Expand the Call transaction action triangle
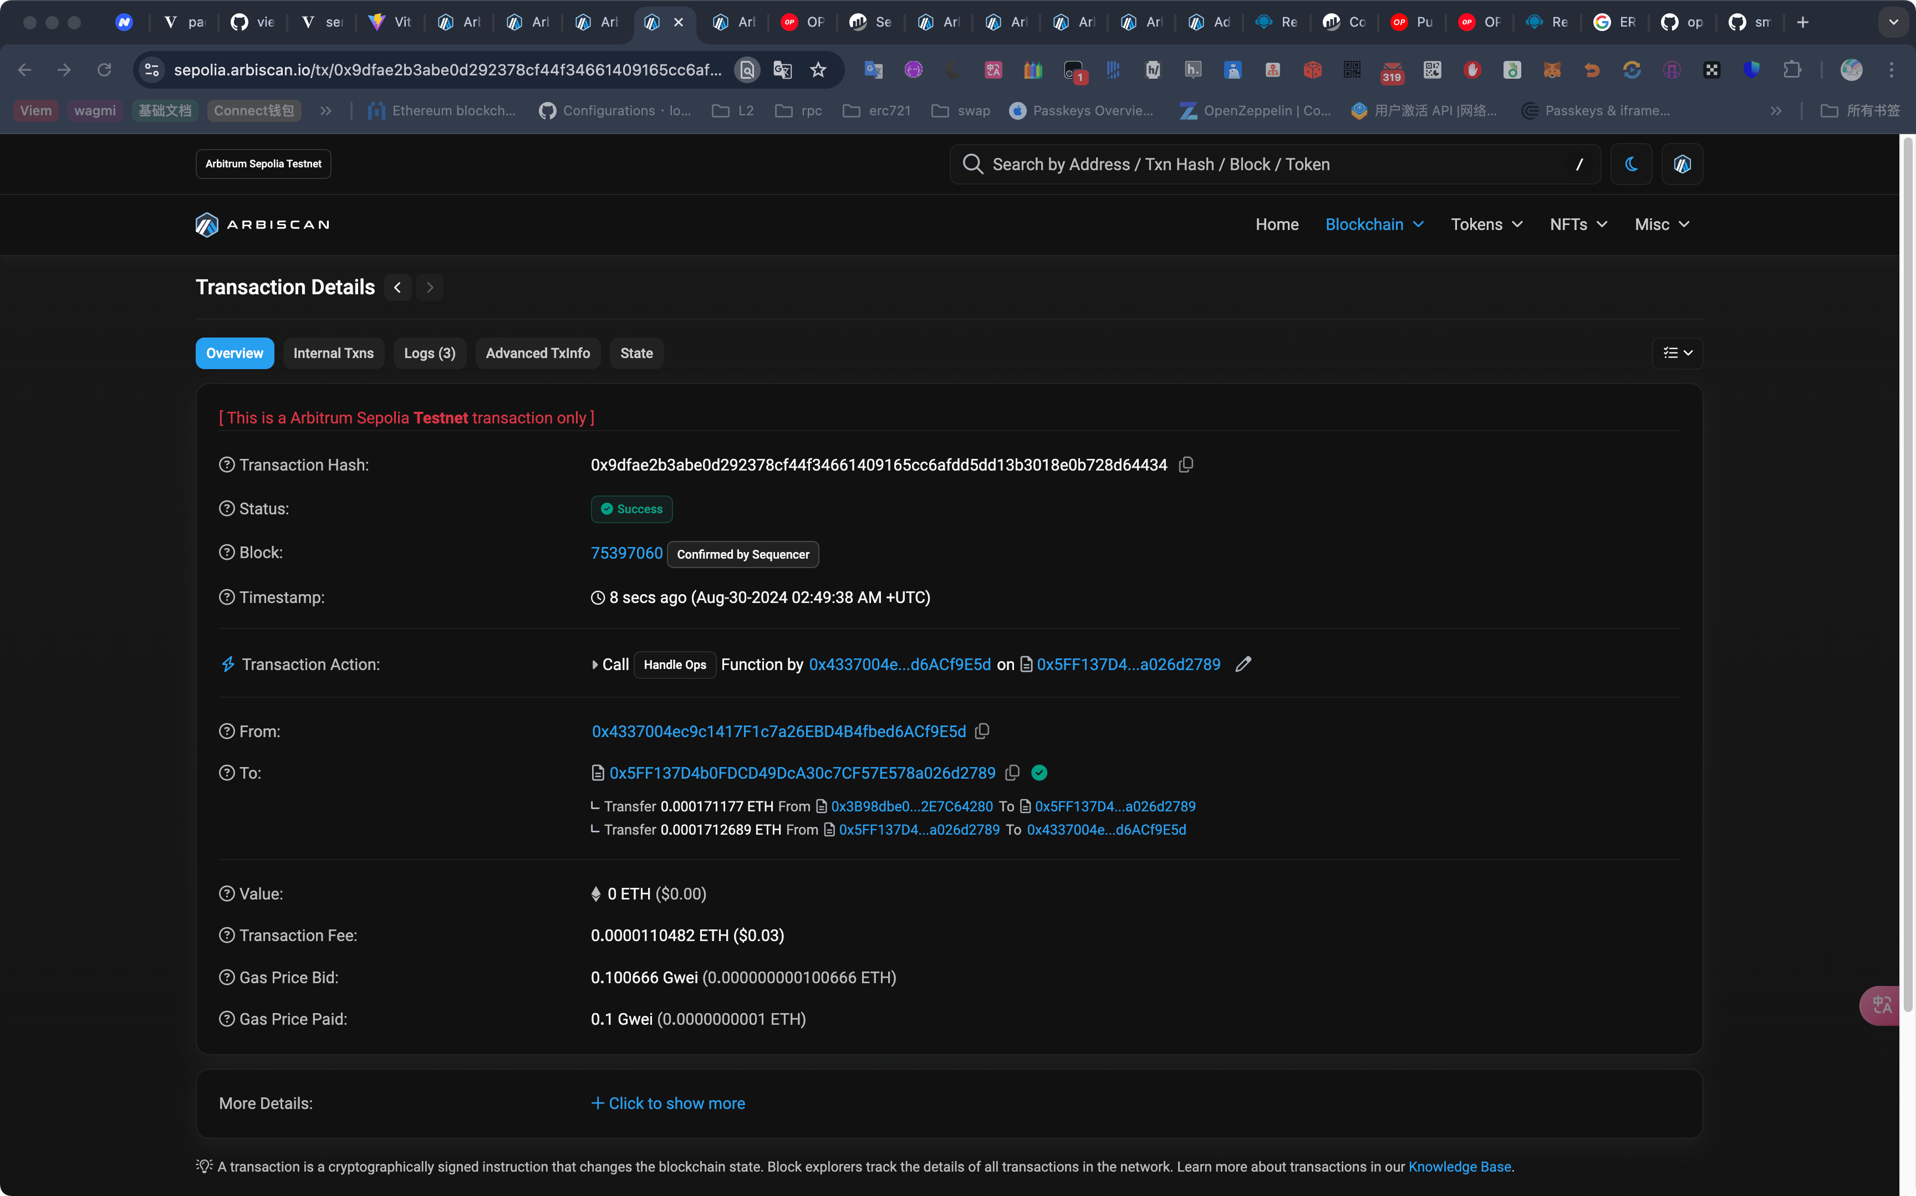The height and width of the screenshot is (1196, 1916). coord(595,665)
